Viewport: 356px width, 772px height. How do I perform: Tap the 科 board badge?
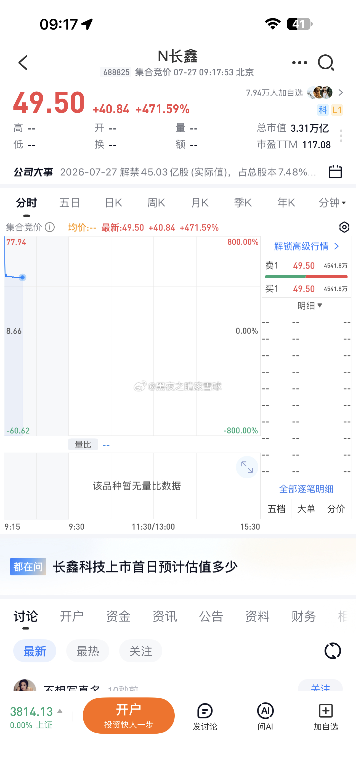point(323,110)
